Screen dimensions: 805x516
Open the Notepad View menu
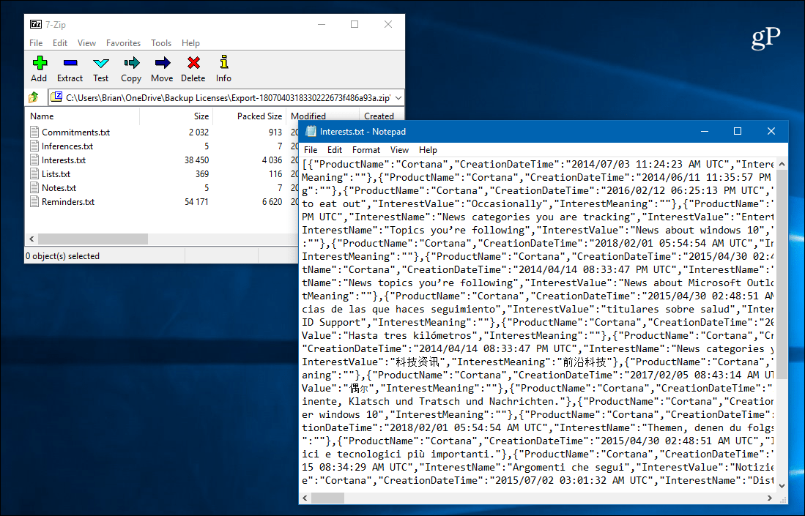pos(399,150)
